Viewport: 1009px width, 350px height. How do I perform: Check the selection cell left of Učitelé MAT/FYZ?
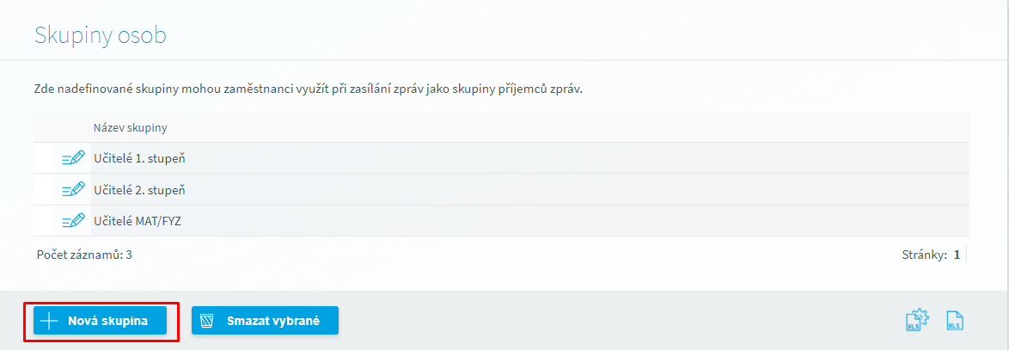tap(45, 220)
